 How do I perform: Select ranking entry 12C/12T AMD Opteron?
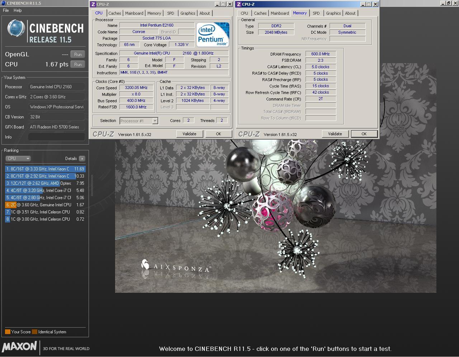point(45,183)
